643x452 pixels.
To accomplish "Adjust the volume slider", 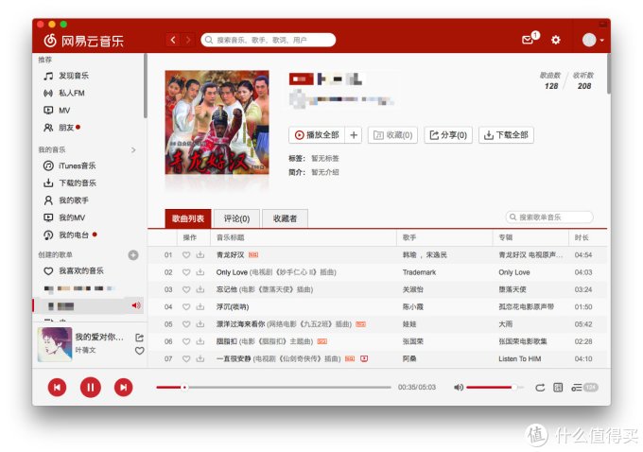I will click(x=495, y=387).
